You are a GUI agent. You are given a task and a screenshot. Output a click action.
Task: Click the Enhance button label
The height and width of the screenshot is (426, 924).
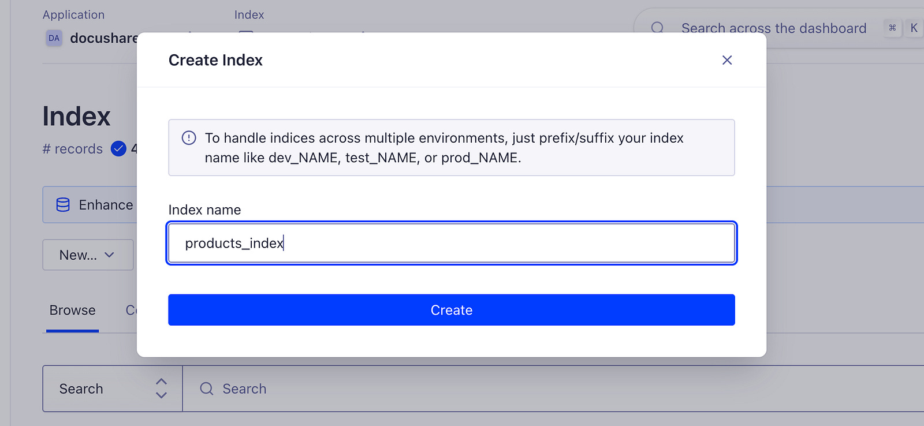coord(106,205)
